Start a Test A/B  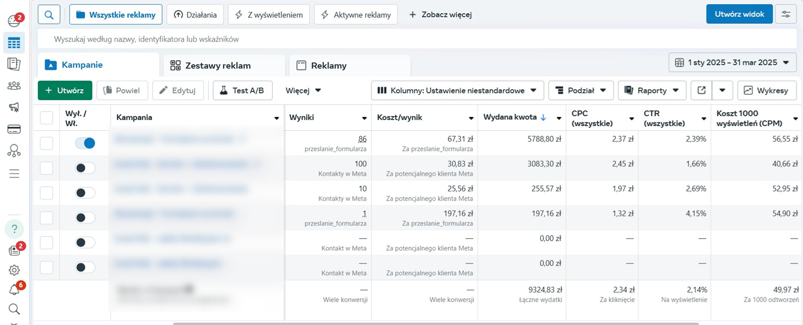[242, 90]
